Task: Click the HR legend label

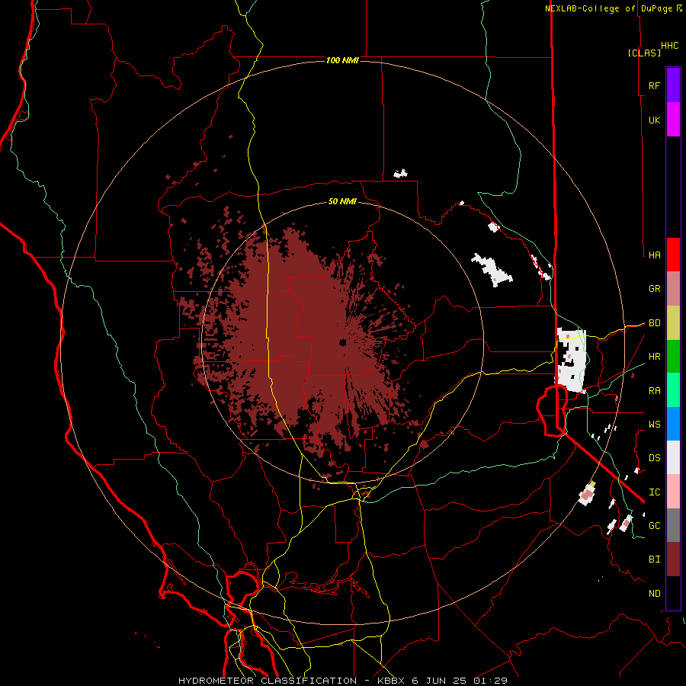Action: (655, 357)
